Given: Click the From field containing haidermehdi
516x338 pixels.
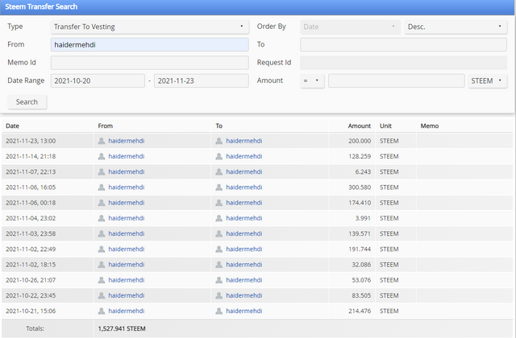Looking at the screenshot, I should (149, 45).
